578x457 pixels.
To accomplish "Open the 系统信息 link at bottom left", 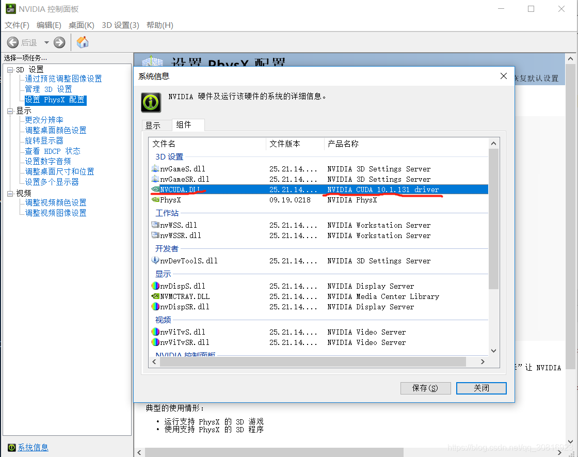I will tap(33, 447).
